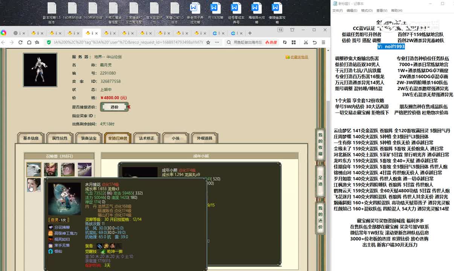Click the green security shield in the address bar
The image size is (454, 271).
49,43
